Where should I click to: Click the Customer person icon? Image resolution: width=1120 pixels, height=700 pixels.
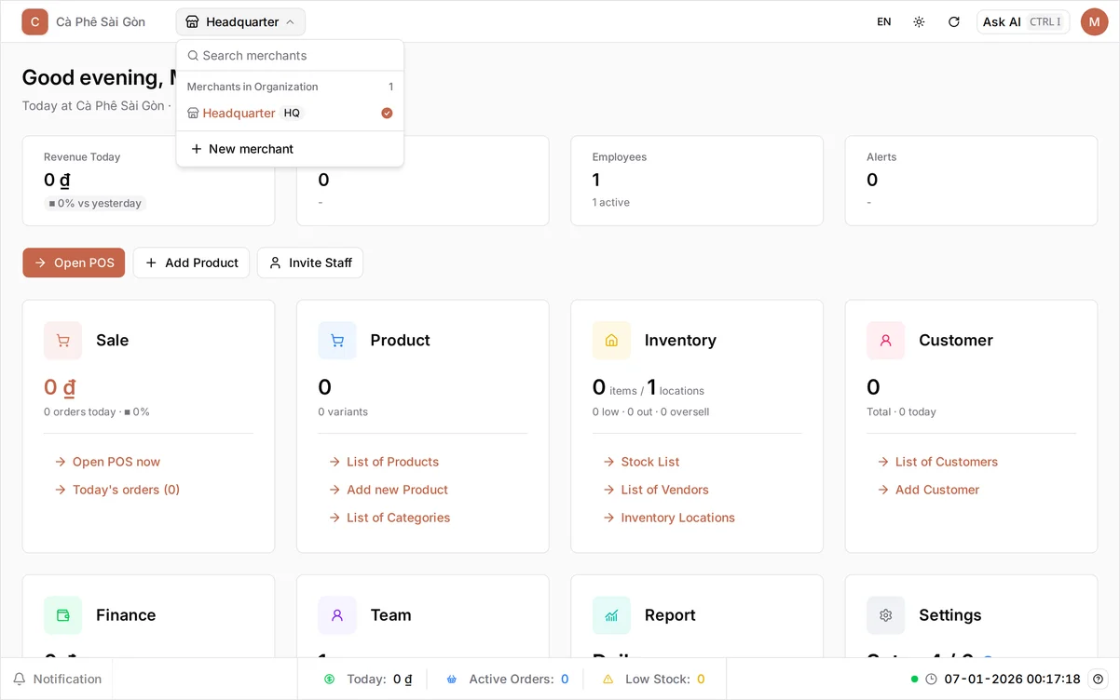[886, 341]
